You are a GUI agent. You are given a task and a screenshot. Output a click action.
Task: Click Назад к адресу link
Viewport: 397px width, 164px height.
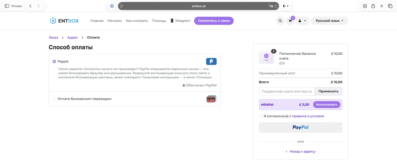coord(300,151)
